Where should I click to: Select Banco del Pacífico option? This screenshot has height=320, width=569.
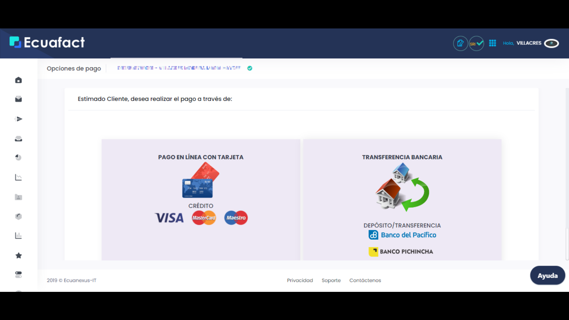402,235
